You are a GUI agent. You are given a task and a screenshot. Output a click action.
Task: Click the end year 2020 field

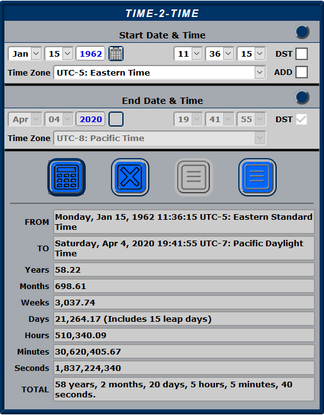tap(91, 119)
